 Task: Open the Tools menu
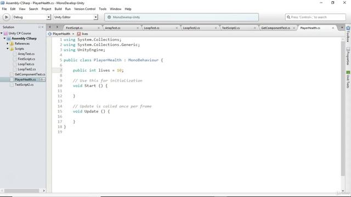pyautogui.click(x=103, y=9)
